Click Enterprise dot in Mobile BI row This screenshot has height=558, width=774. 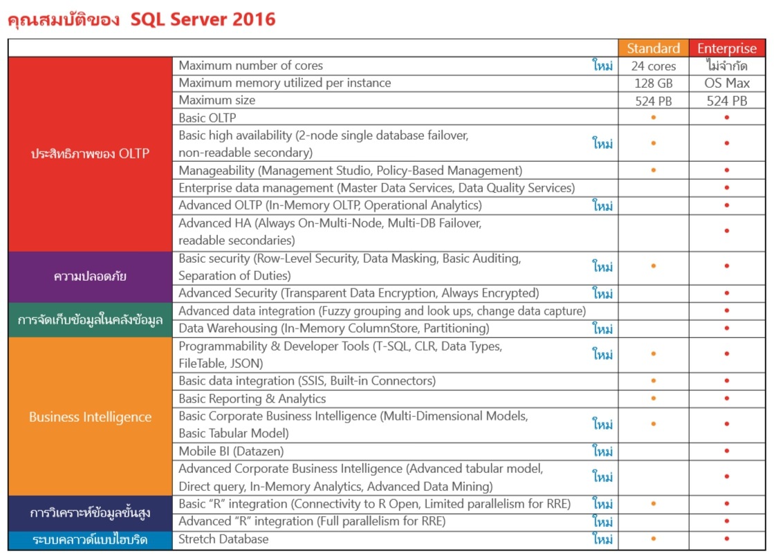pos(726,451)
